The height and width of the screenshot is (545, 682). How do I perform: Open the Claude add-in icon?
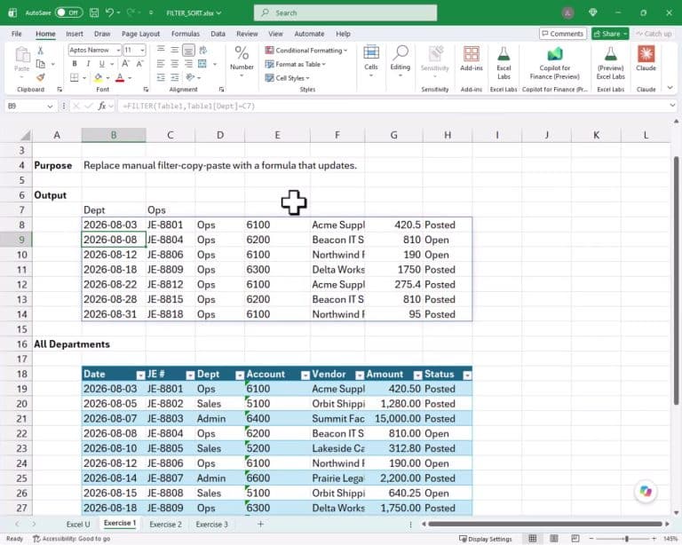coord(646,54)
